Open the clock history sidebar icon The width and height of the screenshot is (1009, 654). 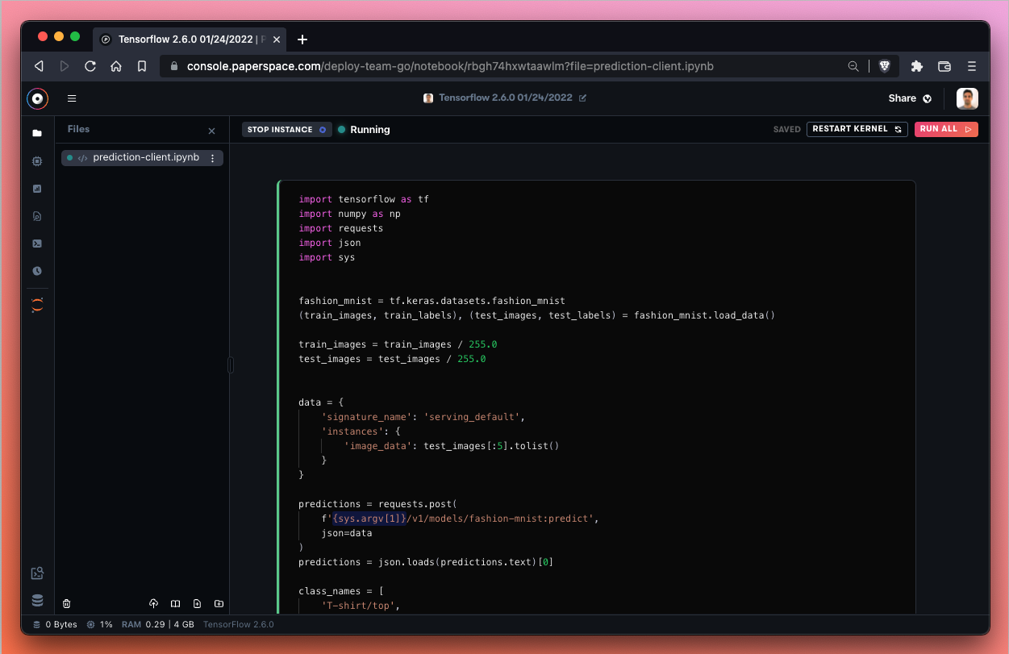(x=37, y=271)
